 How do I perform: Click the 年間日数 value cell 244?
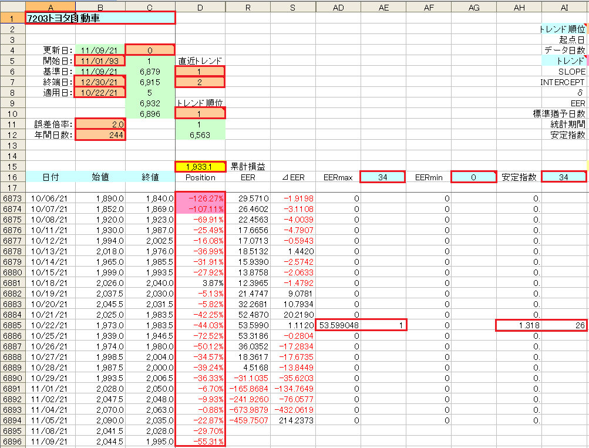pos(100,135)
